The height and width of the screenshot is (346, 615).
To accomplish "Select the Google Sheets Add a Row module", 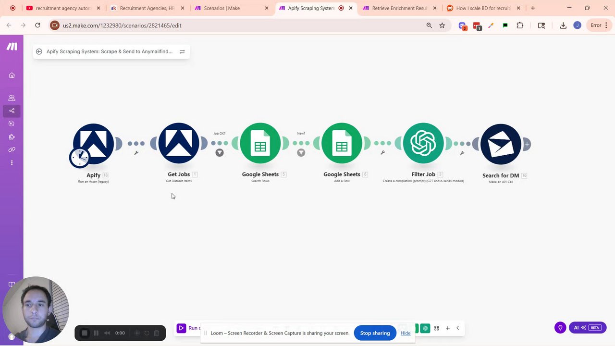I will pyautogui.click(x=342, y=143).
